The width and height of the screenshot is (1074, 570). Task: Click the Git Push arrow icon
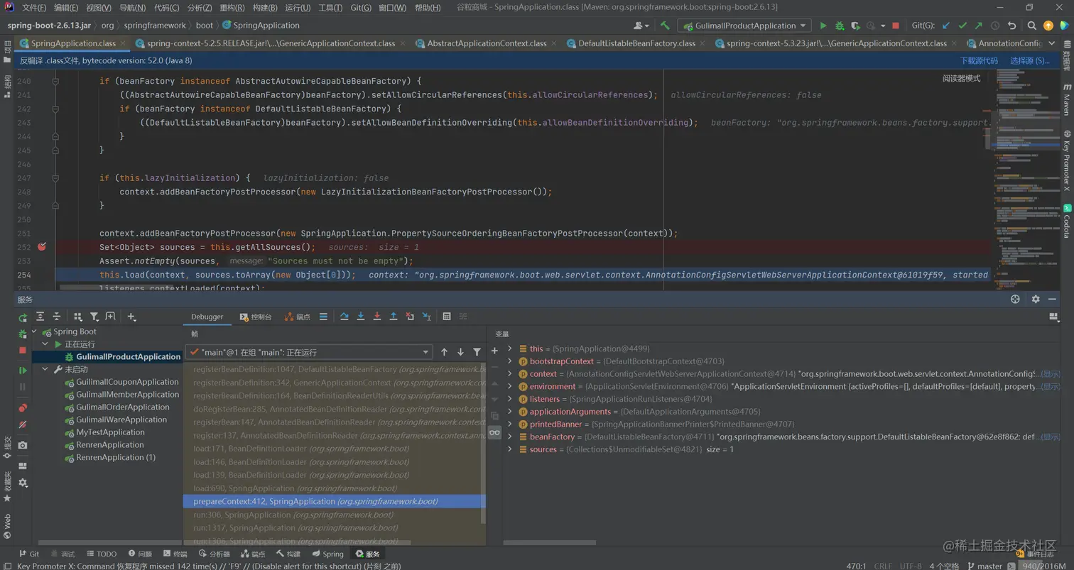979,26
